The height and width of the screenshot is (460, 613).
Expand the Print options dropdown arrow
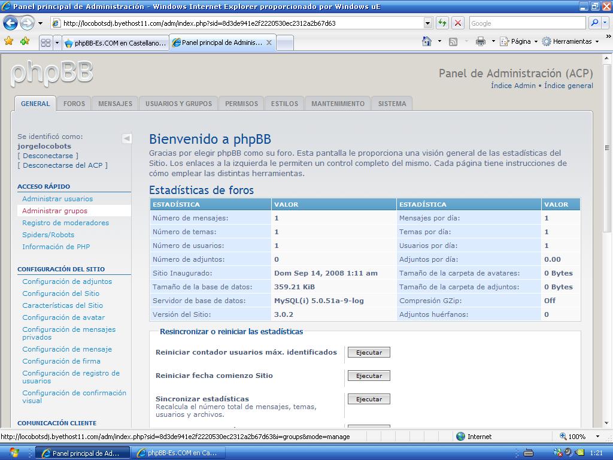coord(493,41)
